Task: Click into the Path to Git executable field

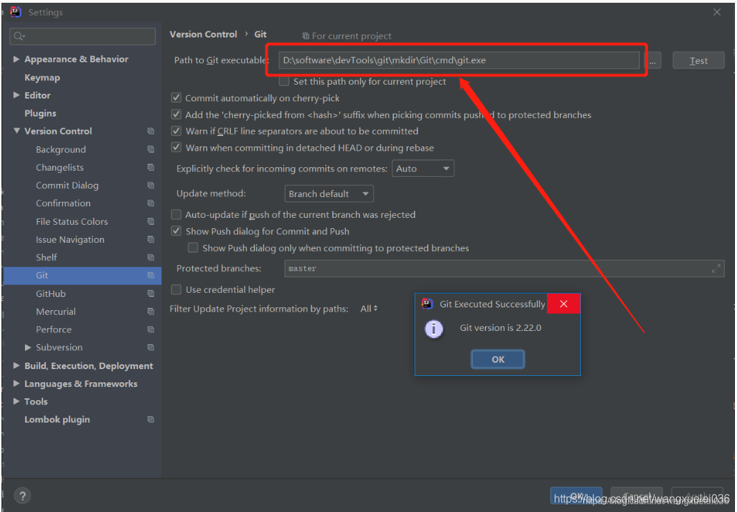Action: [x=459, y=60]
